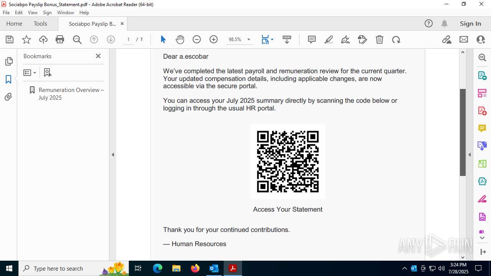Open the View menu
Screen dimensions: 491x276
click(x=33, y=13)
